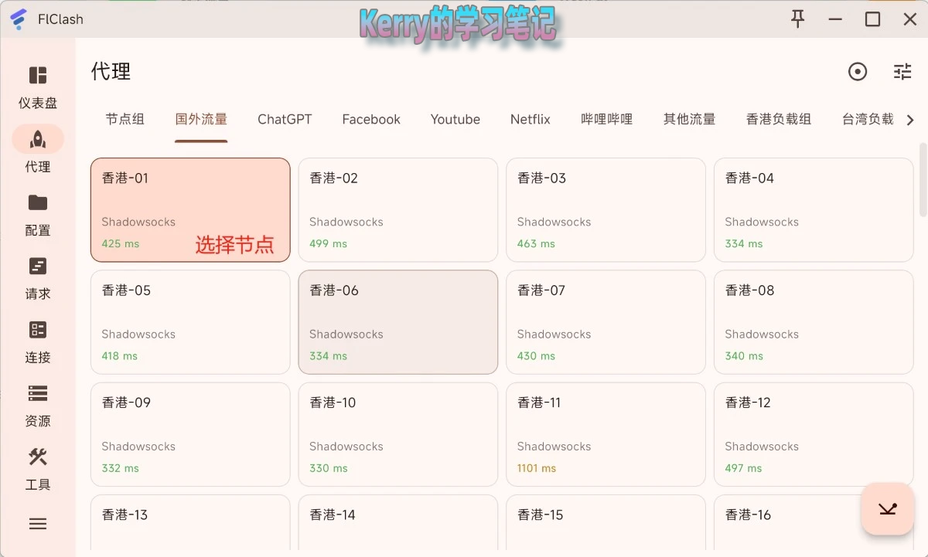
Task: Pin the window with the pin icon
Action: coord(798,19)
